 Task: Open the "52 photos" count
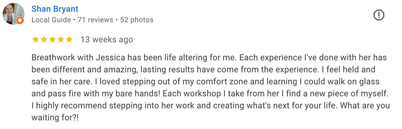click(x=137, y=20)
